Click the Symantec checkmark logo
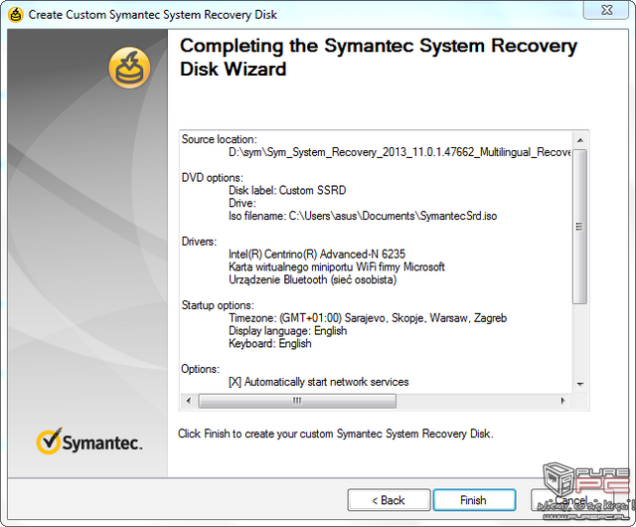636x527 pixels. tap(89, 441)
